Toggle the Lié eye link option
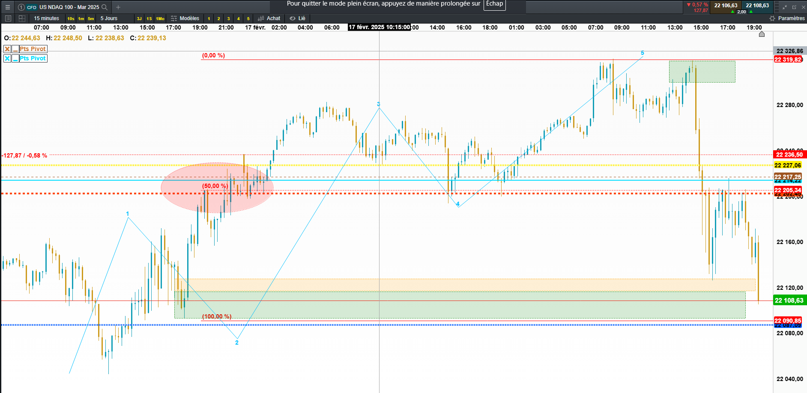 pyautogui.click(x=297, y=18)
